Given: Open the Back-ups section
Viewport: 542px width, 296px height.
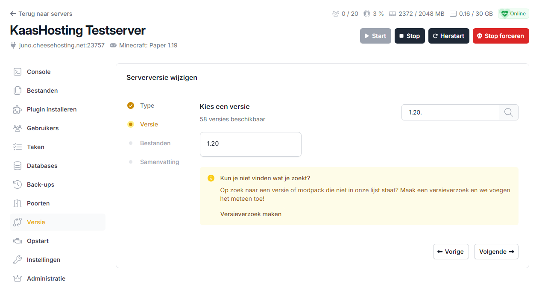Looking at the screenshot, I should pyautogui.click(x=40, y=185).
